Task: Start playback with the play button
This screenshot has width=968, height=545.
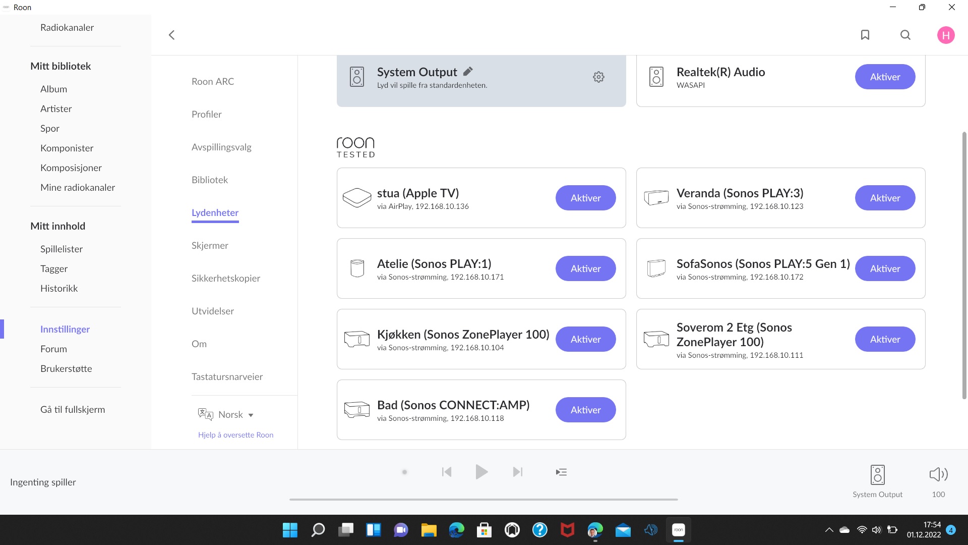Action: tap(481, 472)
